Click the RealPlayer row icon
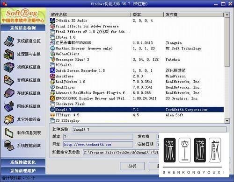The width and height of the screenshot is (234, 182). pos(52,87)
